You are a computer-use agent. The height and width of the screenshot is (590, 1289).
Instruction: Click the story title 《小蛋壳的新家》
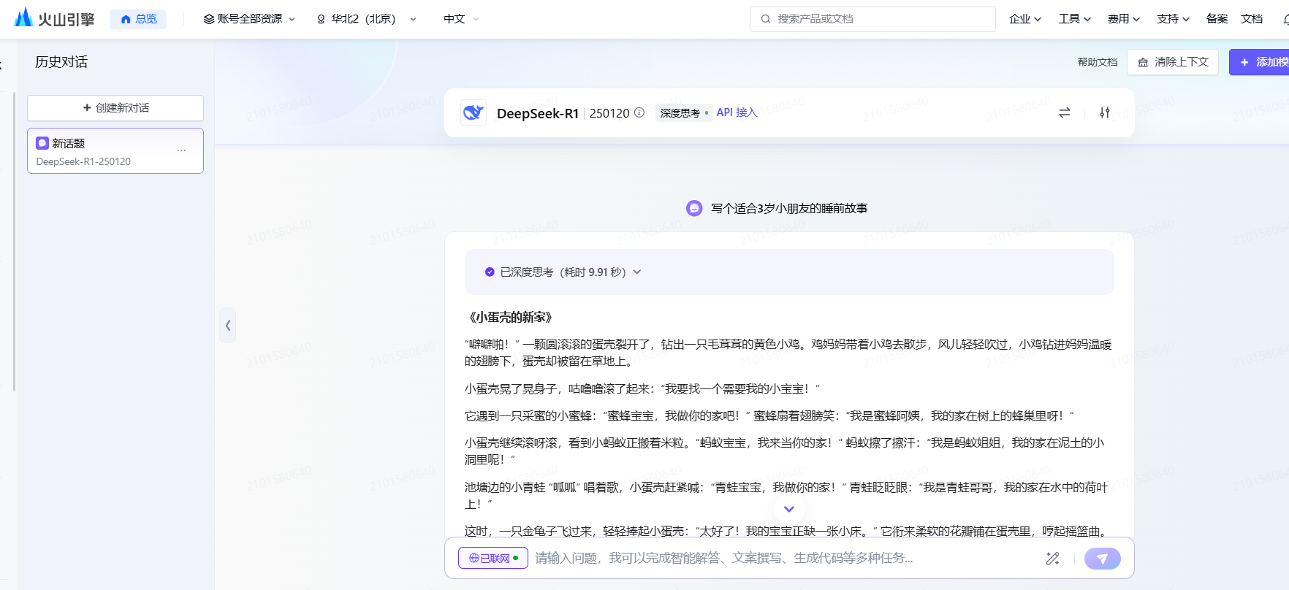click(510, 317)
